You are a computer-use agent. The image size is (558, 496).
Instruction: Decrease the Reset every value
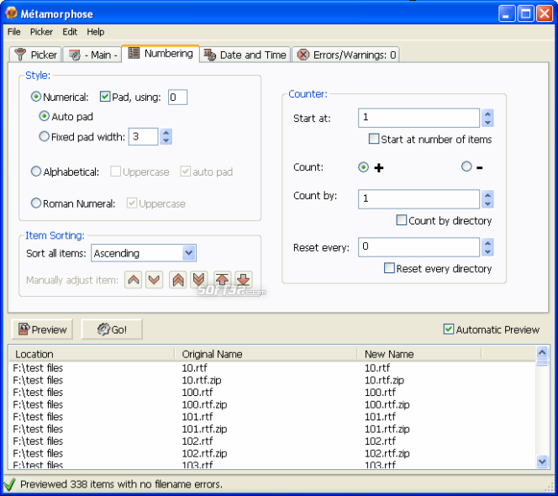[x=487, y=251]
